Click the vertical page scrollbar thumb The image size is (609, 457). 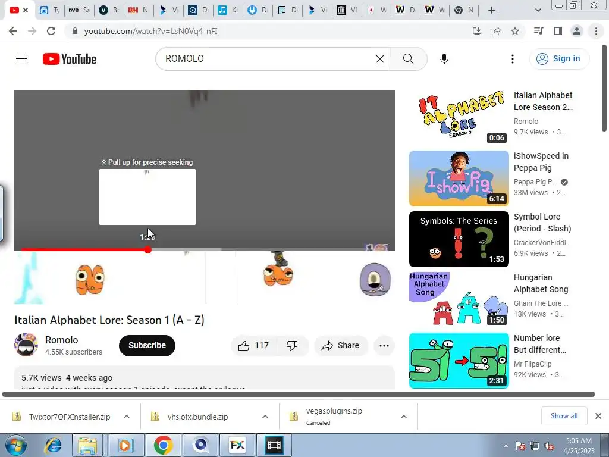point(604,89)
